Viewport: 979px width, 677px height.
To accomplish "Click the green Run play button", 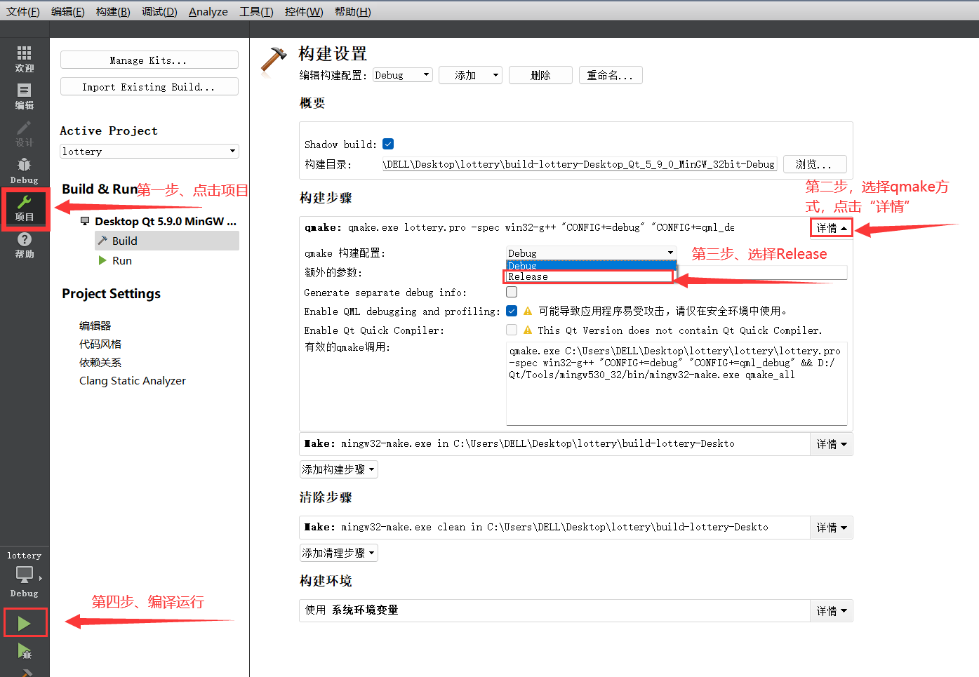I will pyautogui.click(x=25, y=623).
